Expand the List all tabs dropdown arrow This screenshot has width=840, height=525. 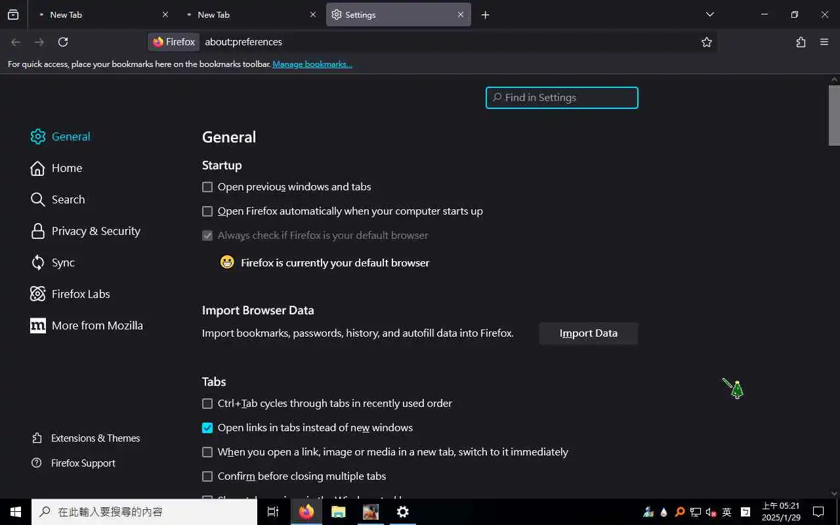709,14
